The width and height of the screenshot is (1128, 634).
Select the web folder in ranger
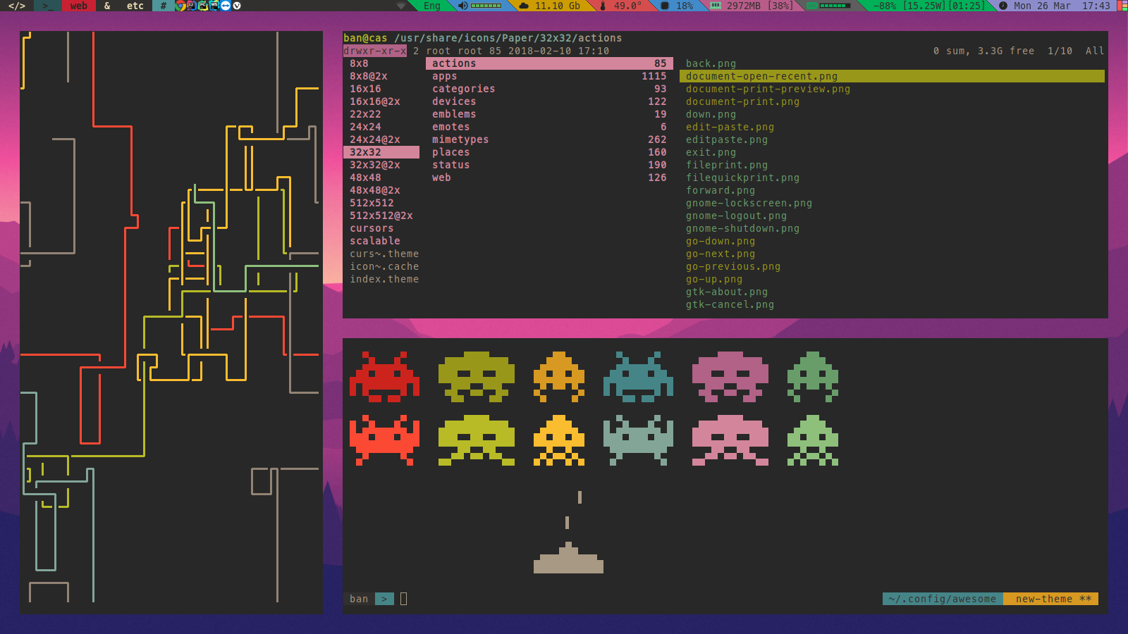pos(549,178)
